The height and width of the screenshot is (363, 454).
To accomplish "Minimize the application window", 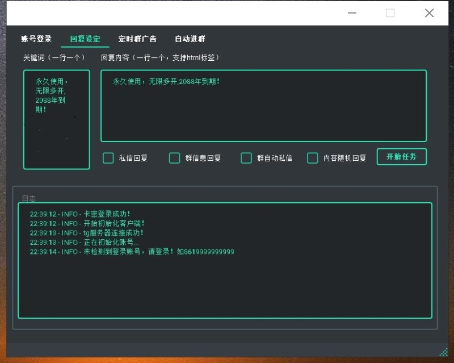I will point(352,12).
